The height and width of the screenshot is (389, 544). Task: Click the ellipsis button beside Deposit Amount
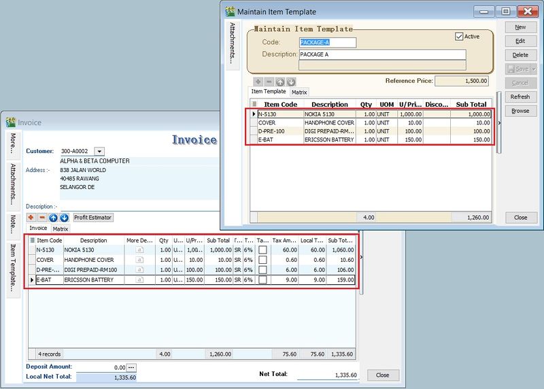[132, 367]
